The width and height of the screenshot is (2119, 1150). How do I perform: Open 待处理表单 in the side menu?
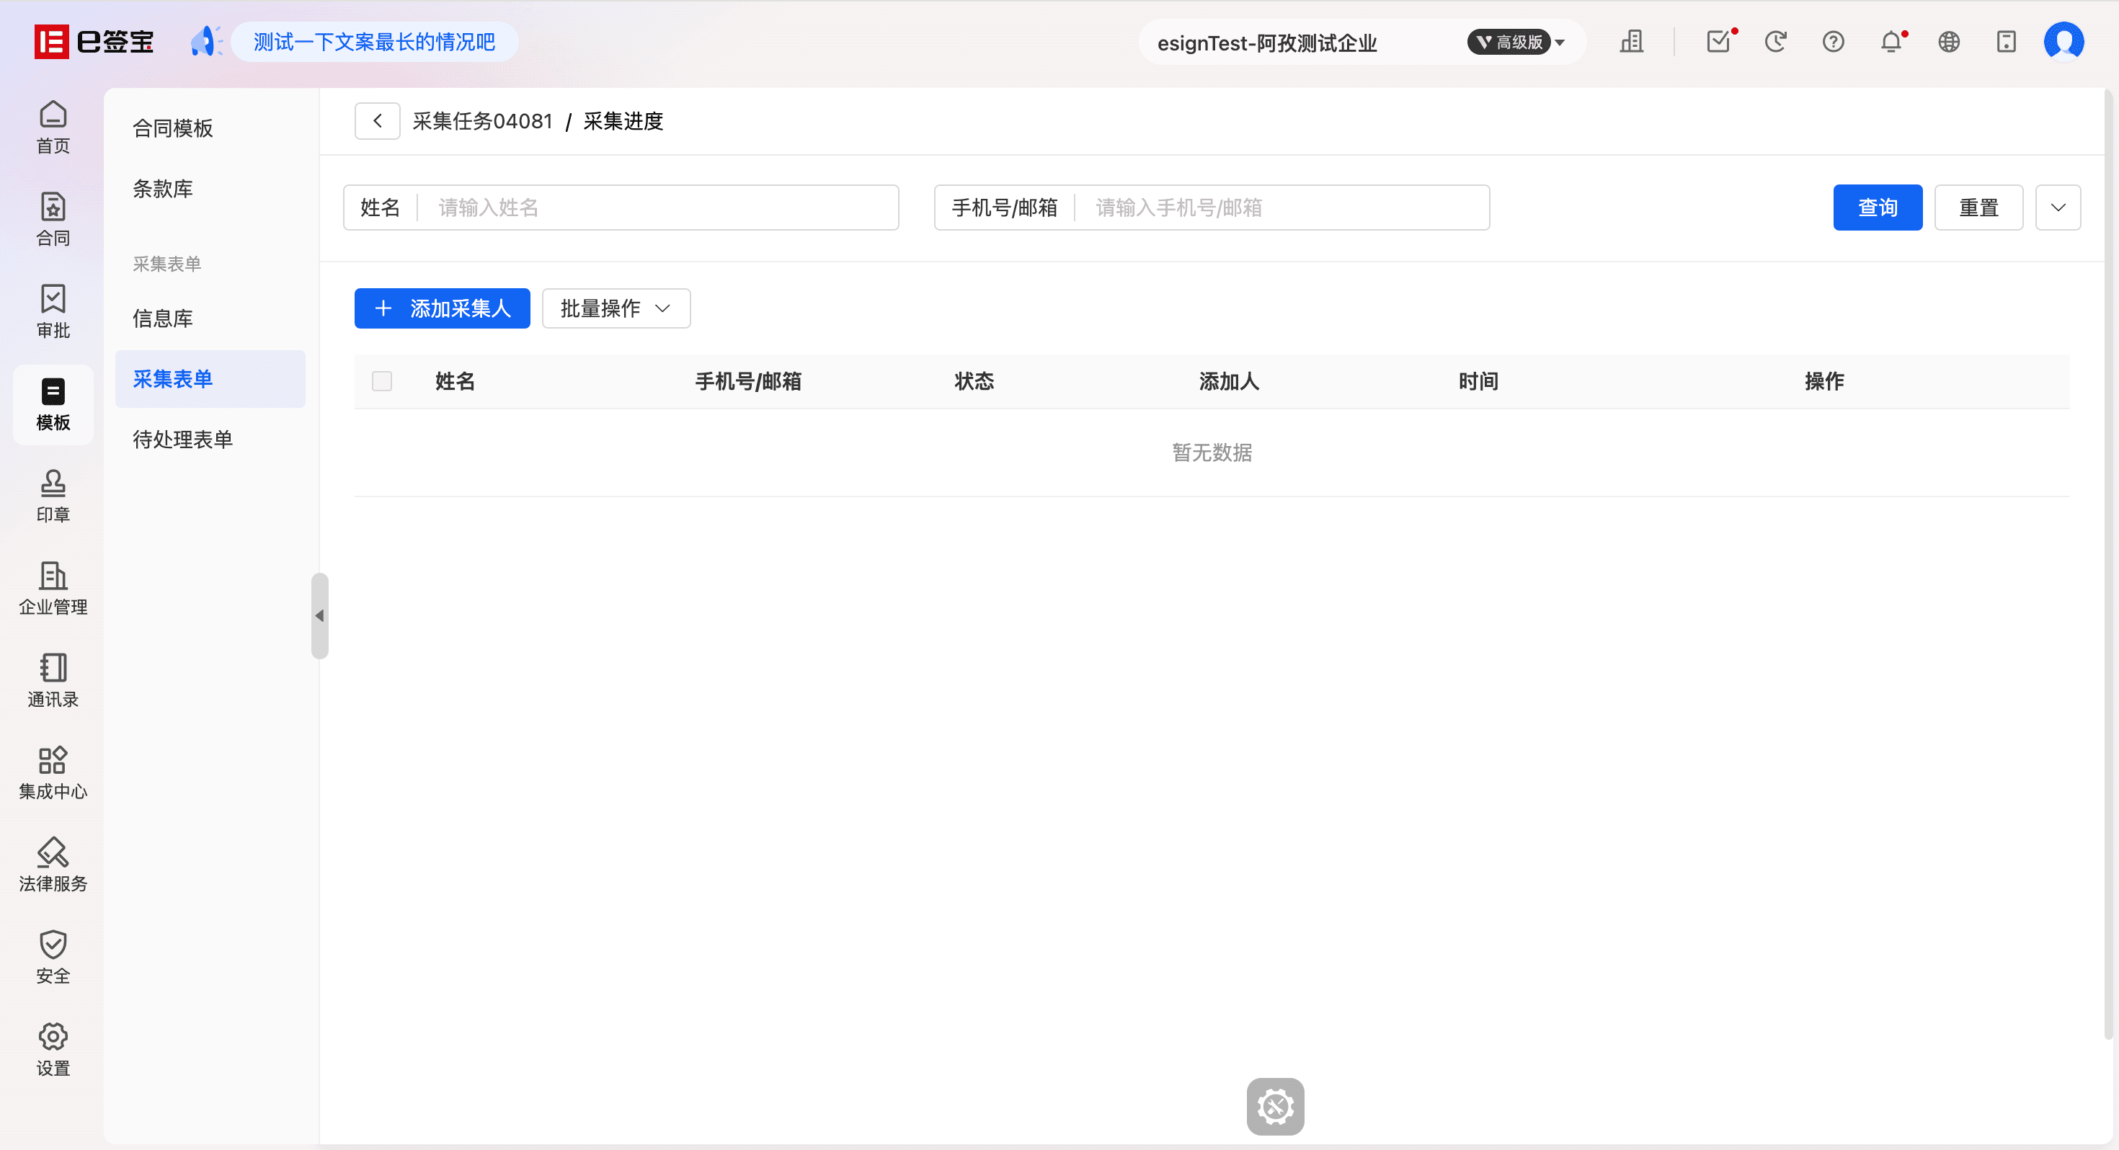coord(182,440)
